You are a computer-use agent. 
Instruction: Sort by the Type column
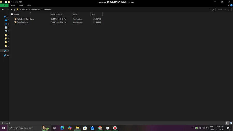[75, 14]
